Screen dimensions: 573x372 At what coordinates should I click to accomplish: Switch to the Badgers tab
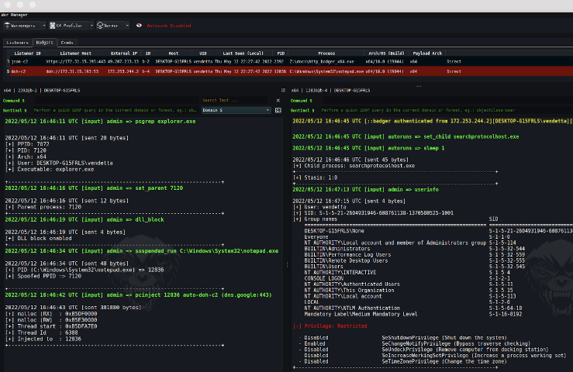point(44,43)
